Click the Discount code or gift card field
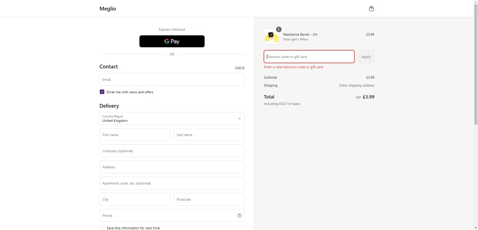 pos(309,57)
